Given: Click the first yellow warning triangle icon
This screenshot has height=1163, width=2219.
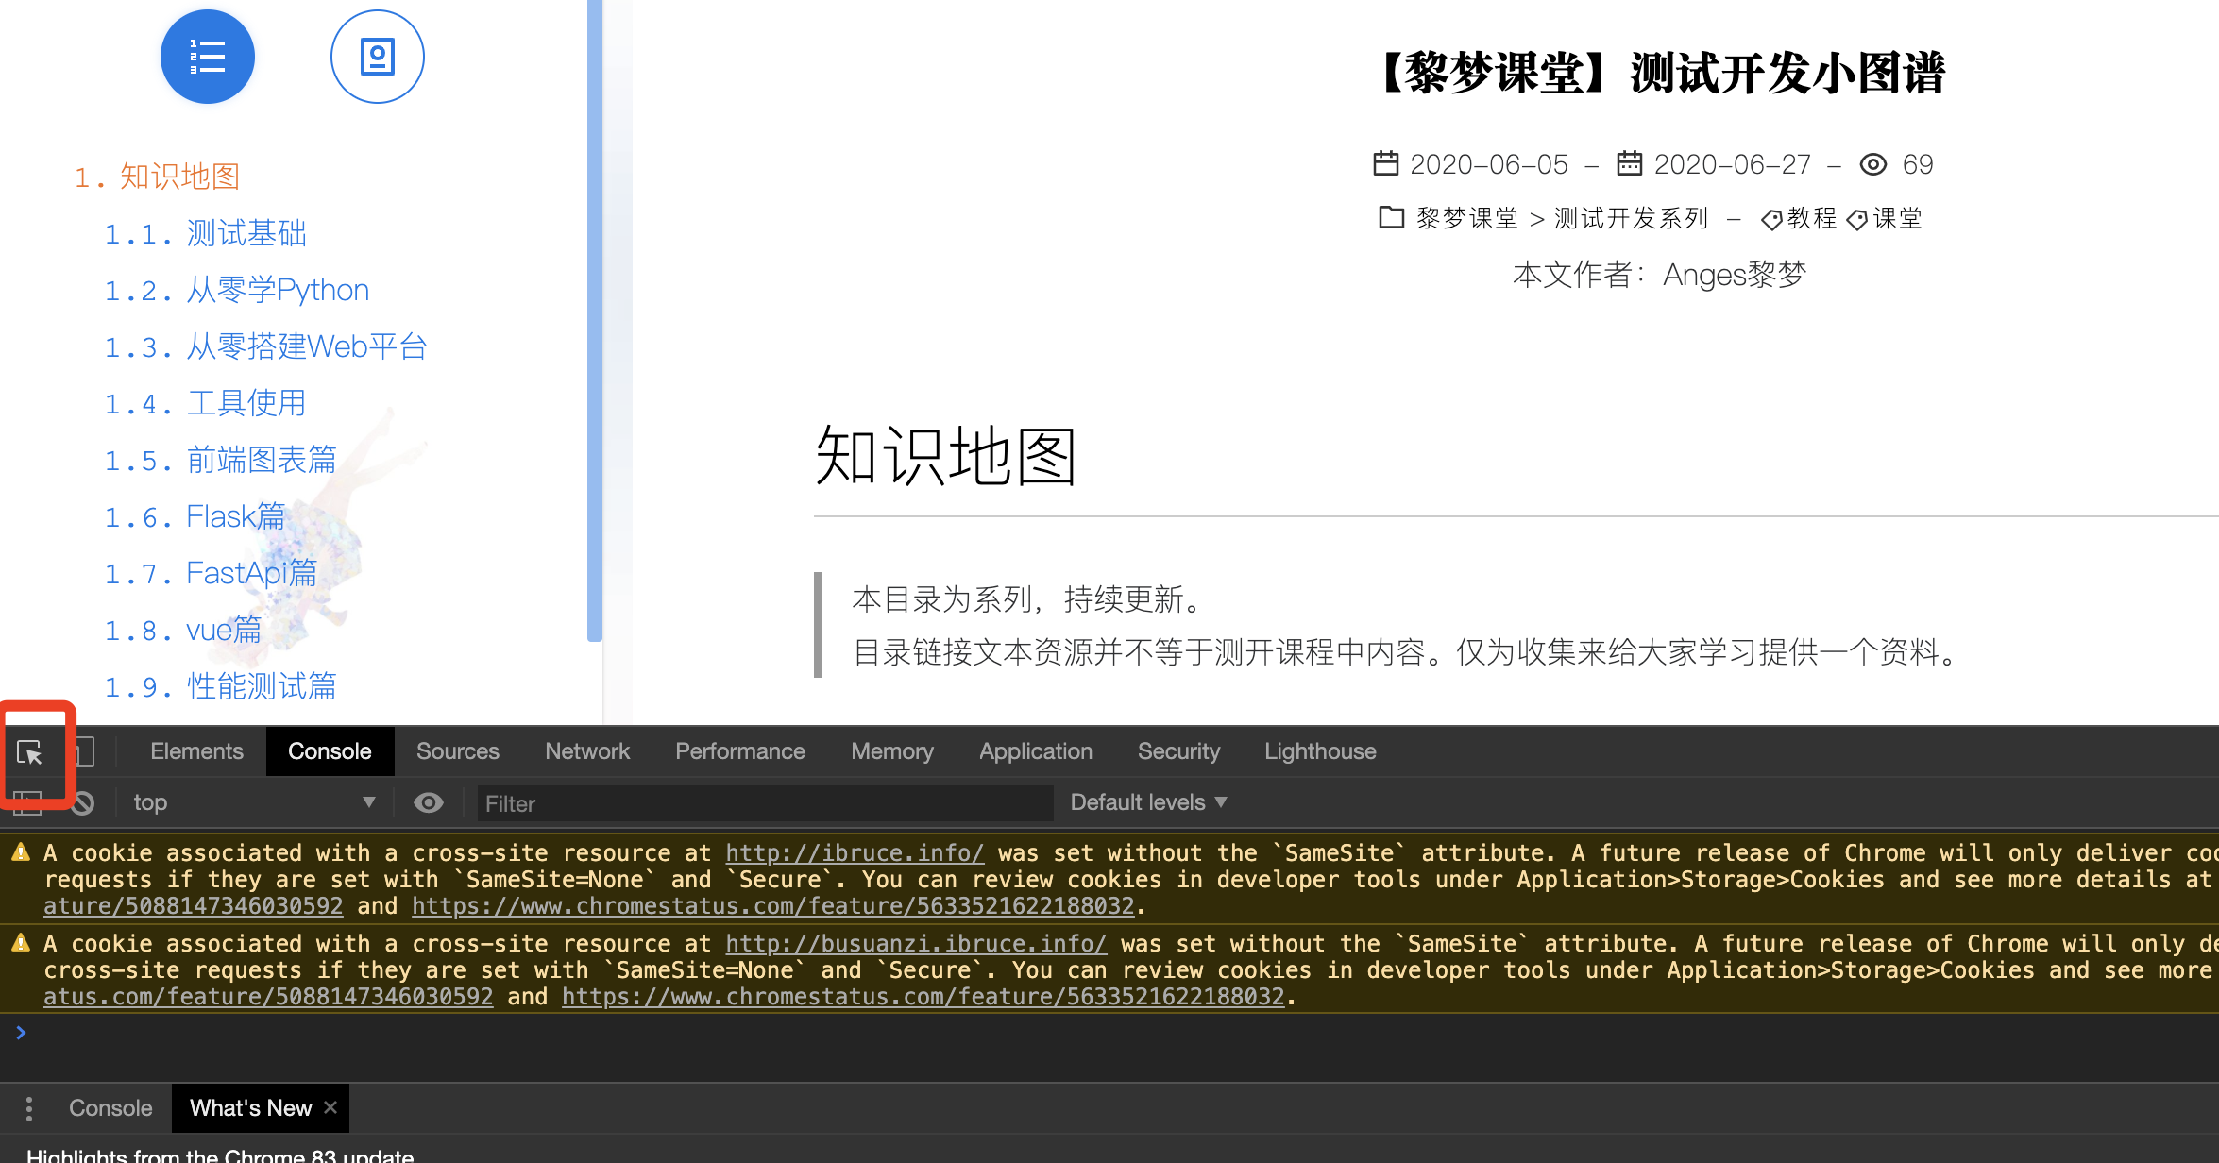Looking at the screenshot, I should (21, 853).
